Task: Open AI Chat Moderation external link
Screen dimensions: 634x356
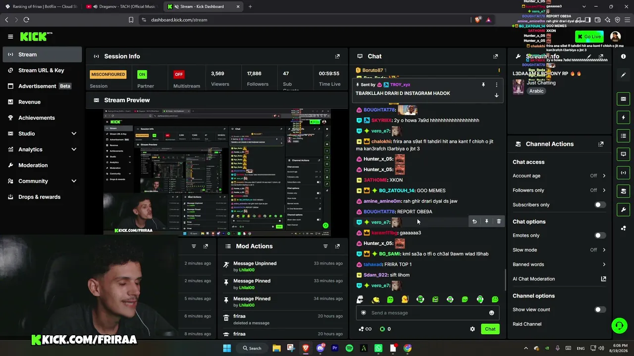Action: [x=603, y=279]
